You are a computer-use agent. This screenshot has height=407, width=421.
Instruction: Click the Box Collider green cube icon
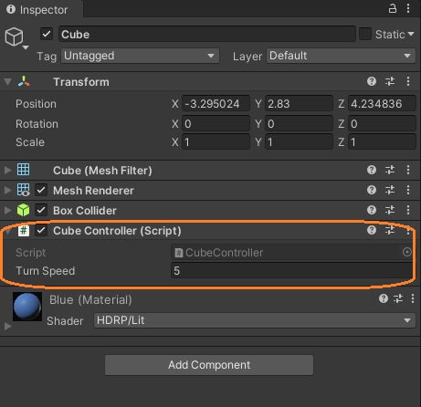tap(24, 210)
